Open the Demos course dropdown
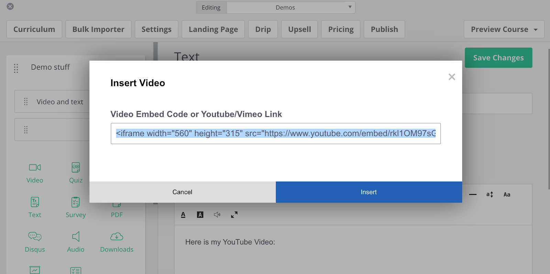The height and width of the screenshot is (274, 550). [291, 8]
